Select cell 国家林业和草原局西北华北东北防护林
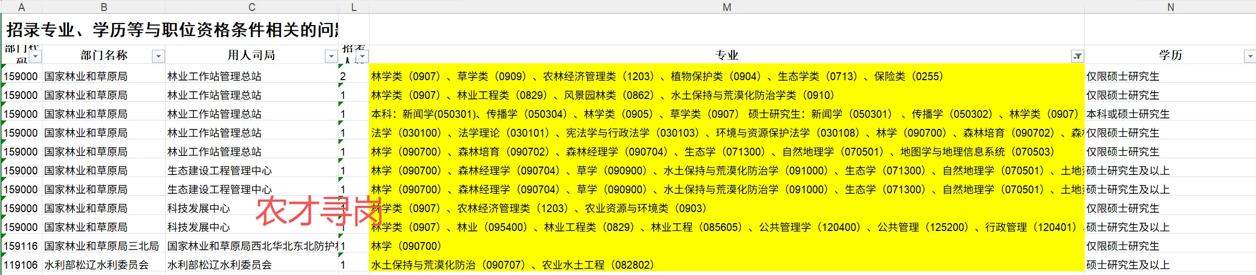This screenshot has width=1256, height=275. [252, 246]
